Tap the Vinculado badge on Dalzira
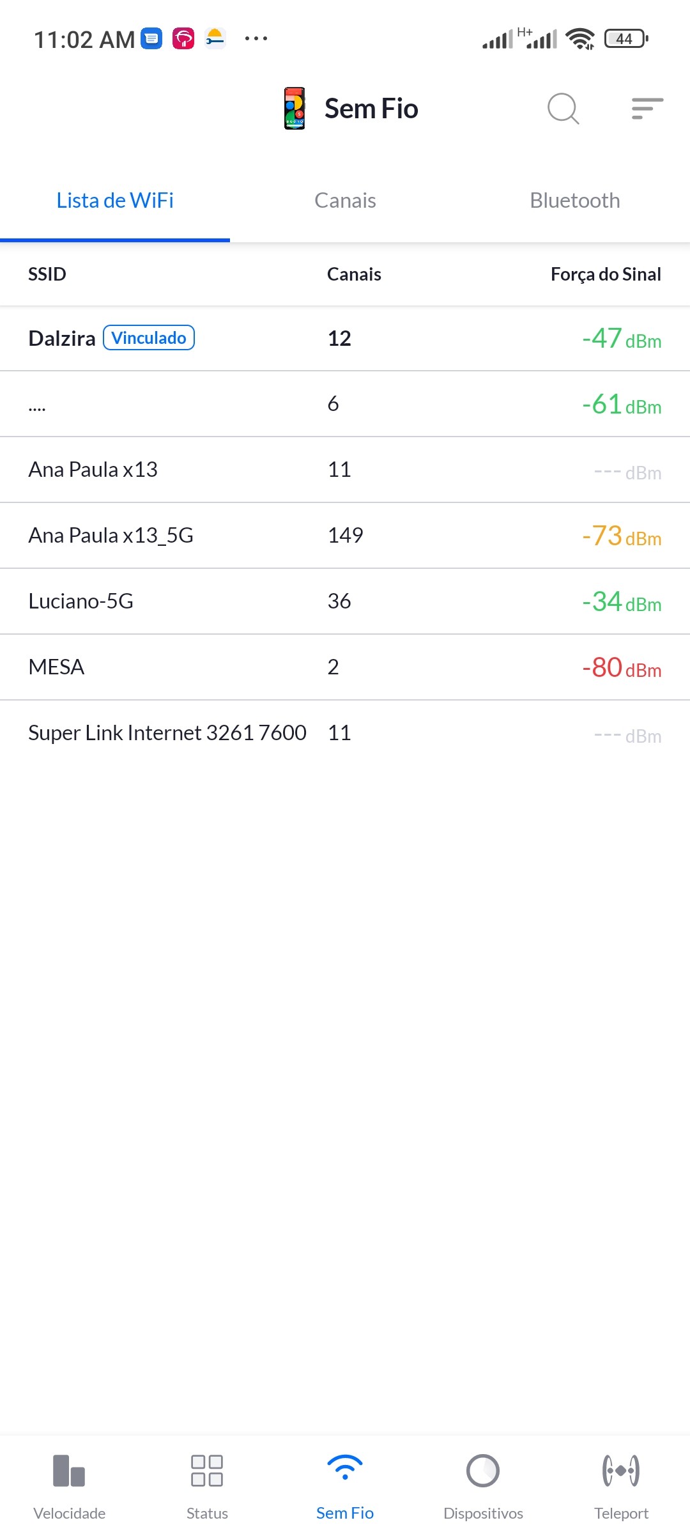The height and width of the screenshot is (1534, 690). [x=149, y=337]
